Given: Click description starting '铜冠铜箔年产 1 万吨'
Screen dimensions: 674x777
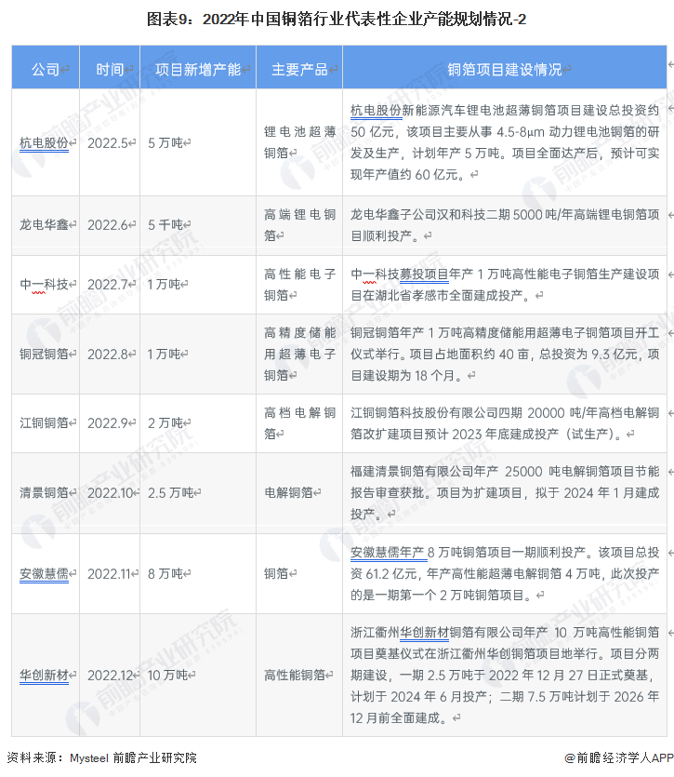Looking at the screenshot, I should (x=505, y=354).
